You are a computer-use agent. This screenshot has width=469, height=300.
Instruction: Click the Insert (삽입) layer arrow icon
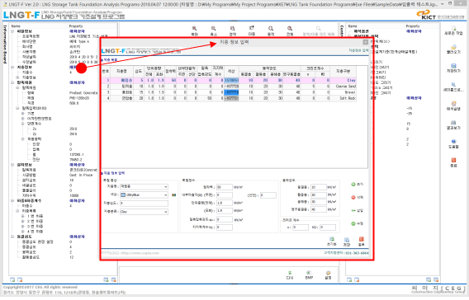click(358, 210)
